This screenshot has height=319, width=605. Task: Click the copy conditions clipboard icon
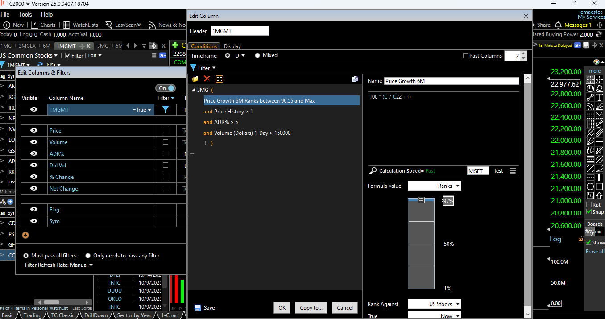coord(355,79)
